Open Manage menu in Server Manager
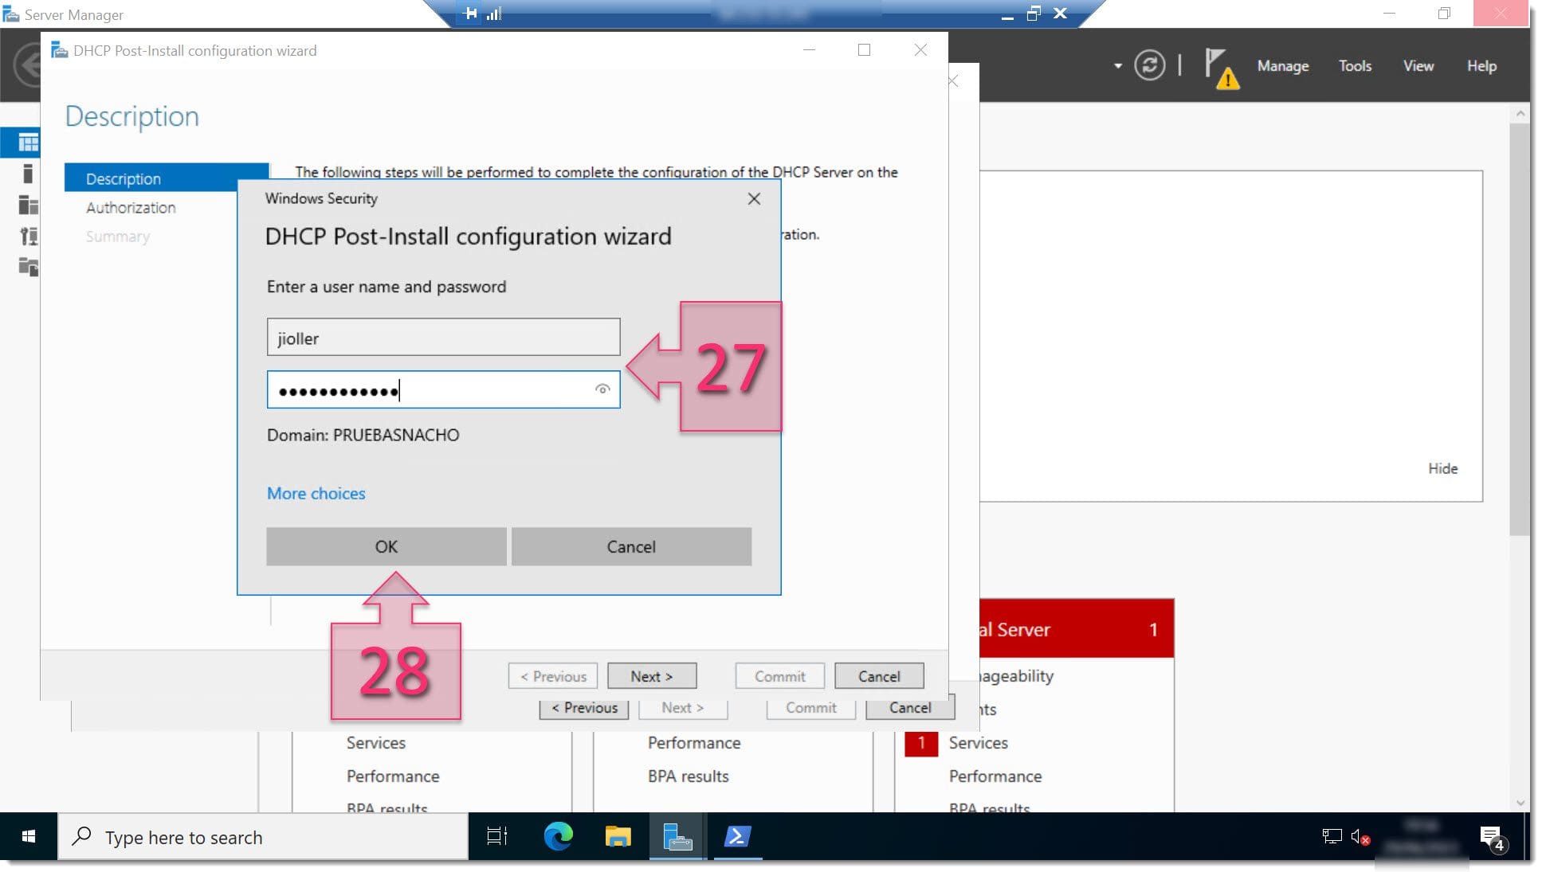 [1282, 66]
